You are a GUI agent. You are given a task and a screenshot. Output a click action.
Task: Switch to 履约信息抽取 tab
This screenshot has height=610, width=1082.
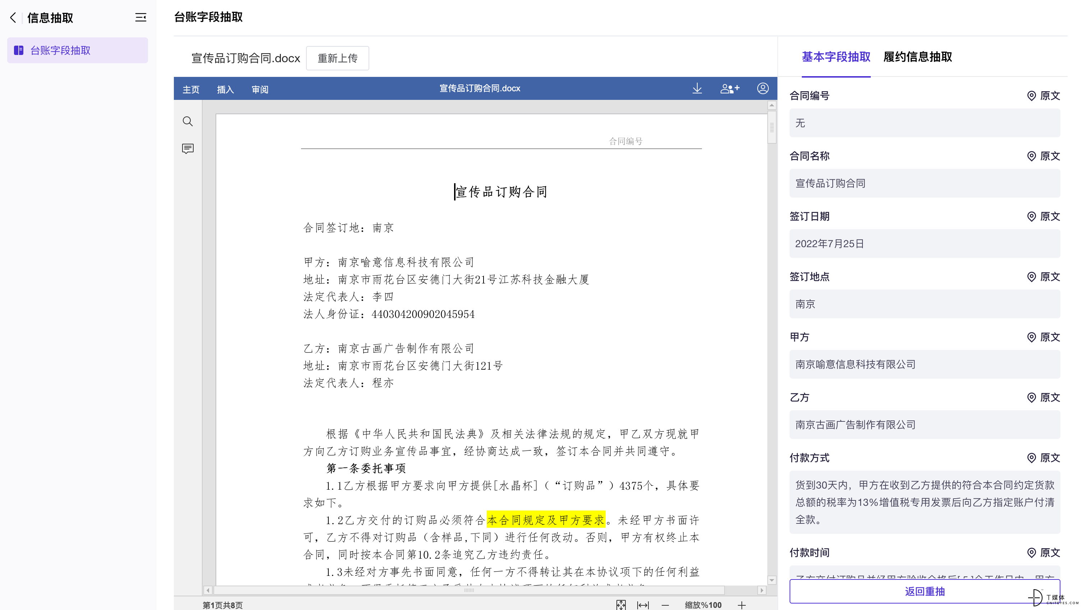click(x=917, y=57)
